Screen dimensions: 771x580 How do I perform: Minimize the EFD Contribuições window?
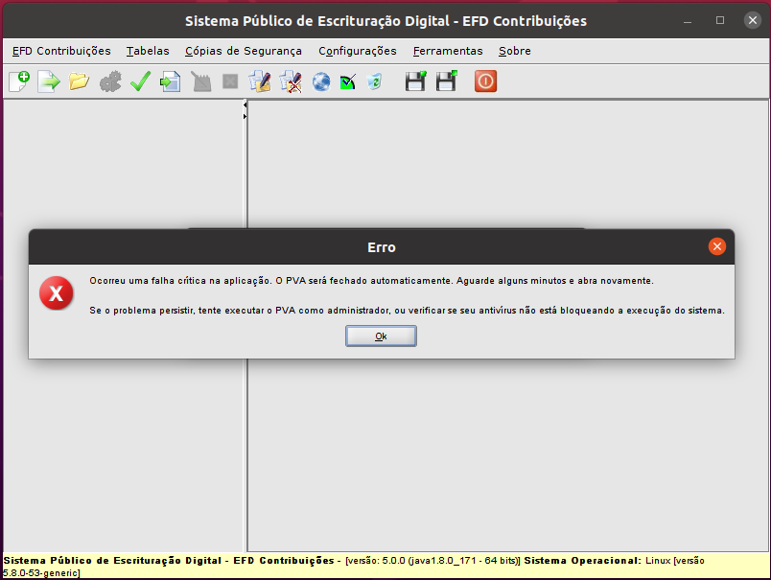pyautogui.click(x=688, y=21)
